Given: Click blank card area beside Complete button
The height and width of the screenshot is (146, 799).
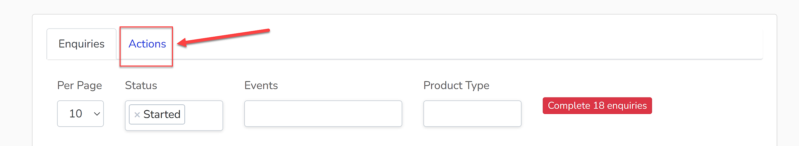Looking at the screenshot, I should coord(712,106).
